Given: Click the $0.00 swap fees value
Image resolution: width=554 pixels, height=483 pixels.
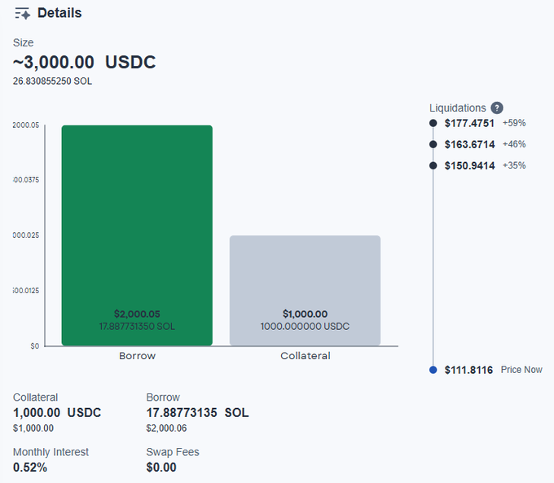Looking at the screenshot, I should pyautogui.click(x=161, y=468).
